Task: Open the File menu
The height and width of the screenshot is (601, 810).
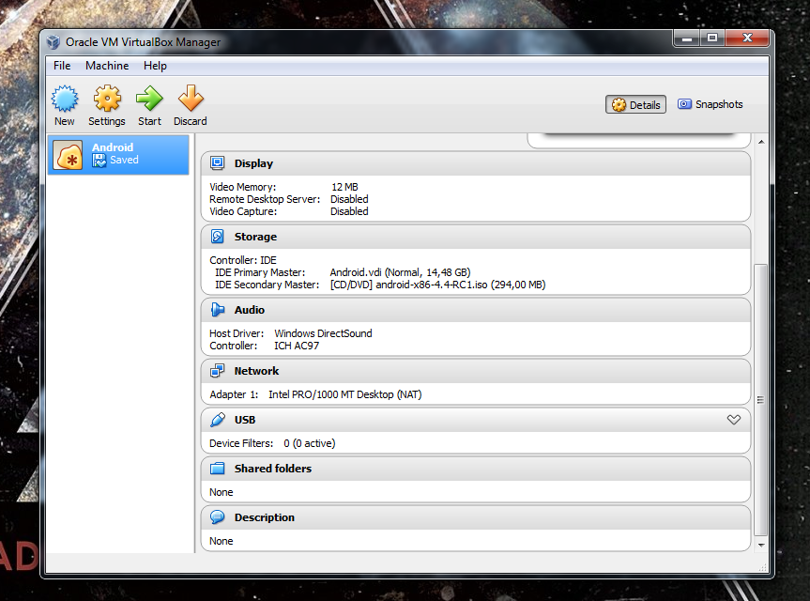Action: [62, 66]
